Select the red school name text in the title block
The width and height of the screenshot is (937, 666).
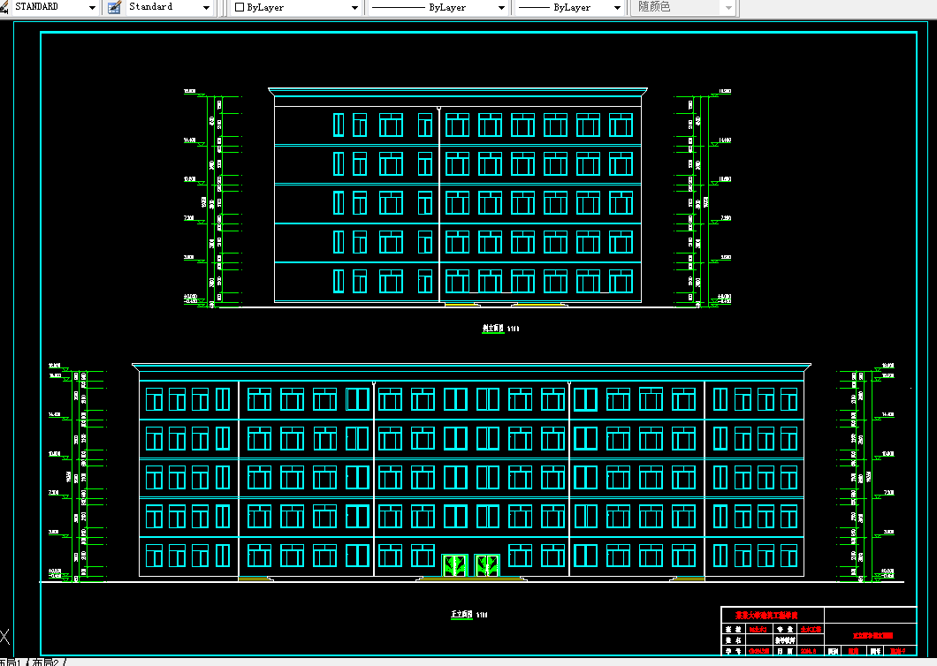click(x=766, y=615)
